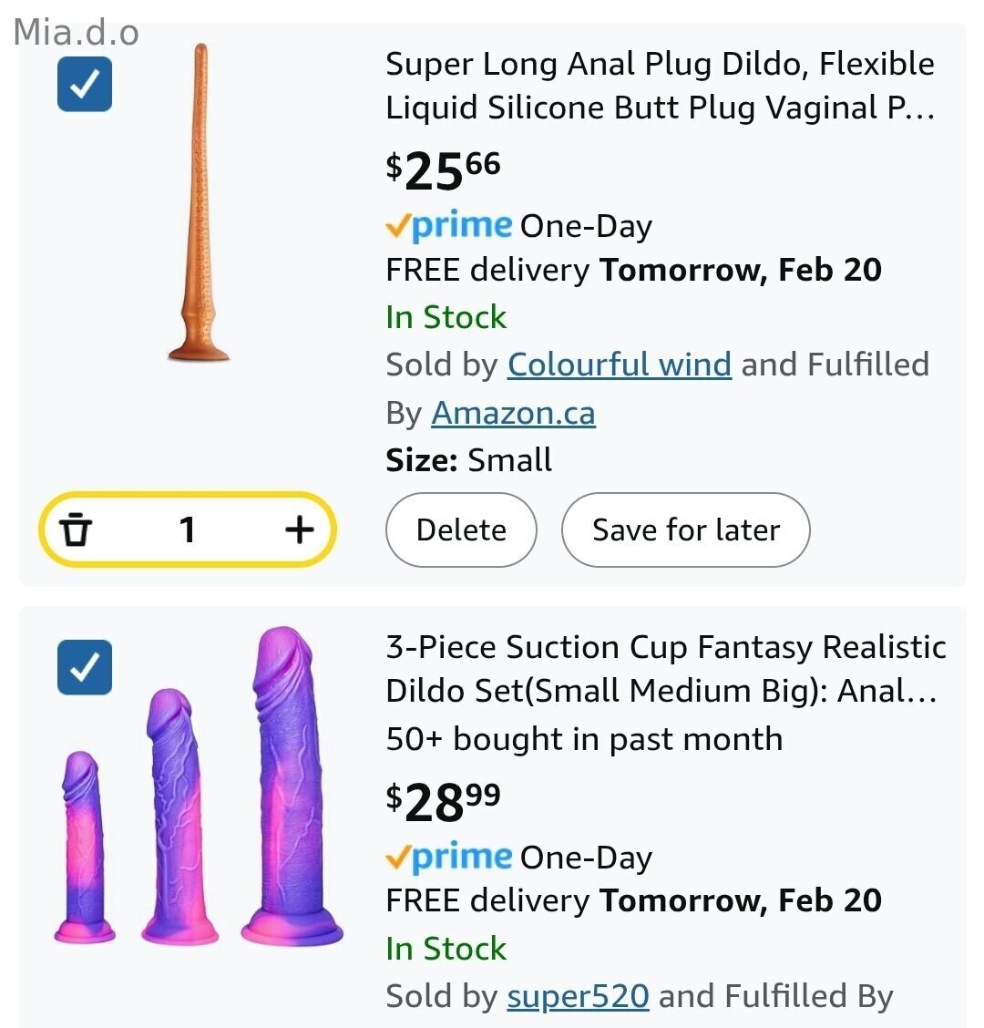The image size is (984, 1028).
Task: Click the 50+ bought in past month text
Action: coord(584,739)
